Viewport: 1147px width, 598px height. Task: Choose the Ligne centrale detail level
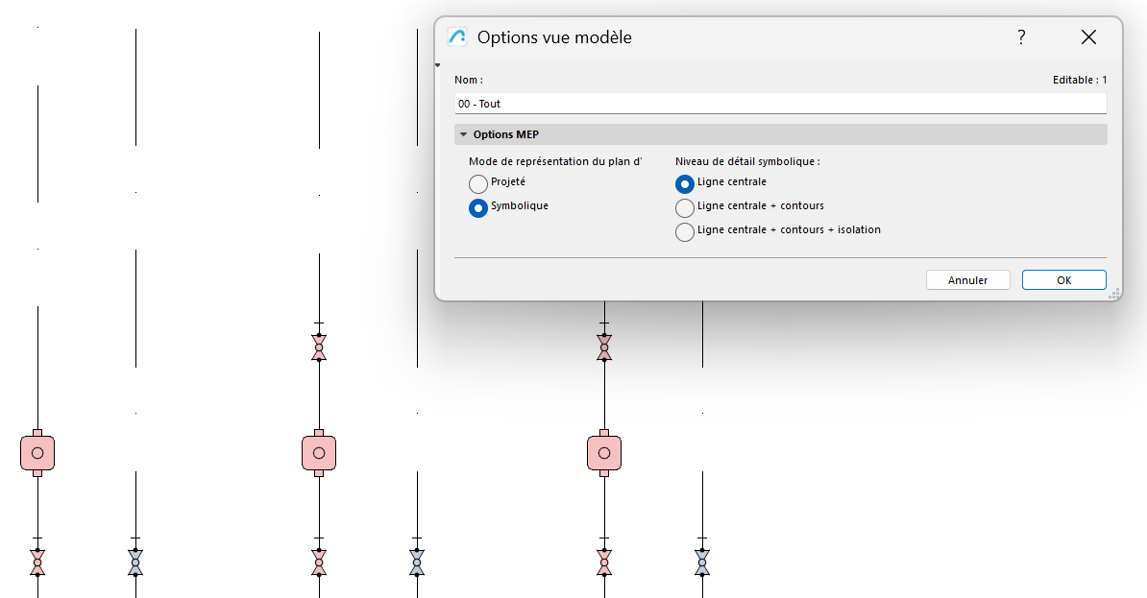[x=685, y=183]
